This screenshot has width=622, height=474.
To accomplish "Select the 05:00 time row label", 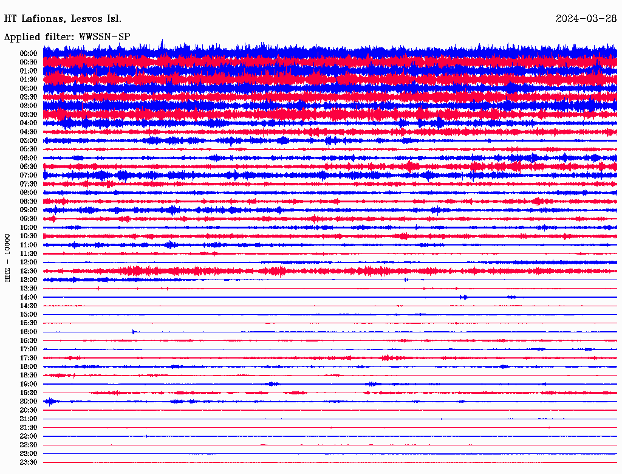I will pos(29,140).
